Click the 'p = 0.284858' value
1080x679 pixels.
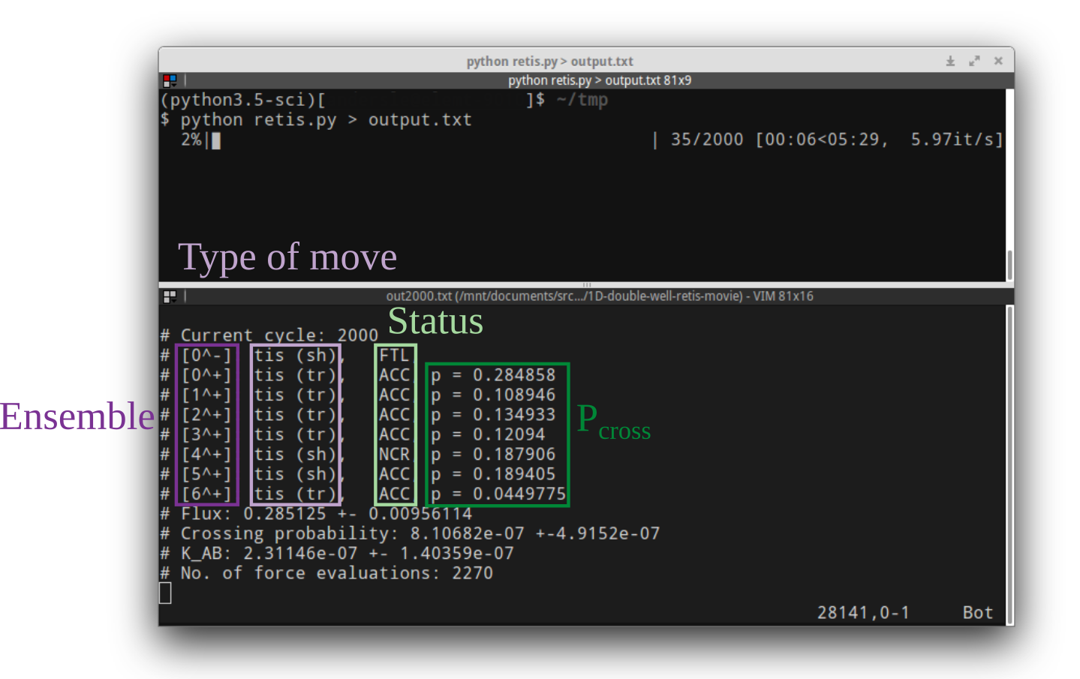(493, 375)
